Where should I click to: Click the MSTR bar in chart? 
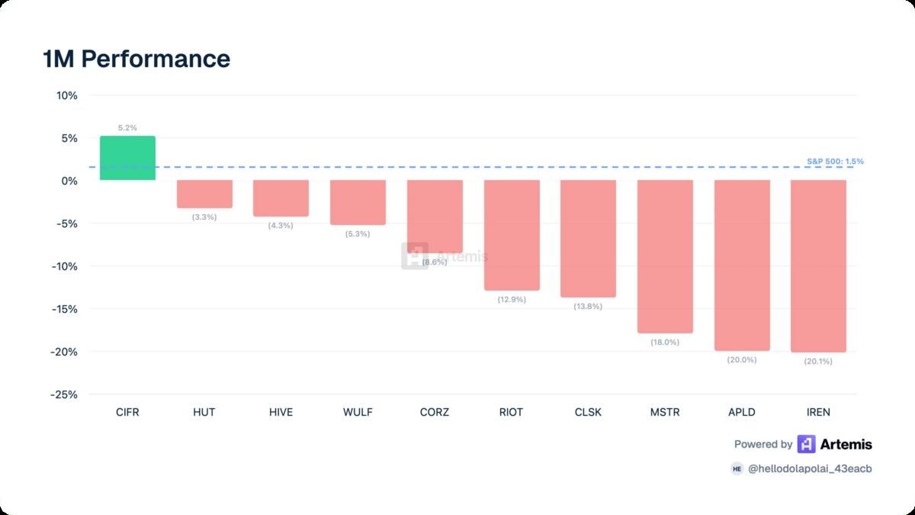click(x=665, y=257)
